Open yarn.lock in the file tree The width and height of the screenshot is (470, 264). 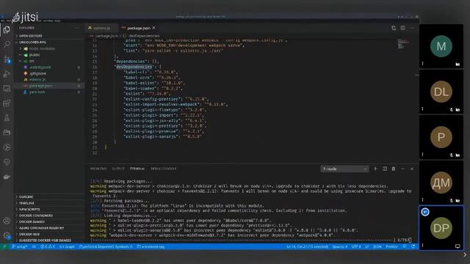coord(49,92)
